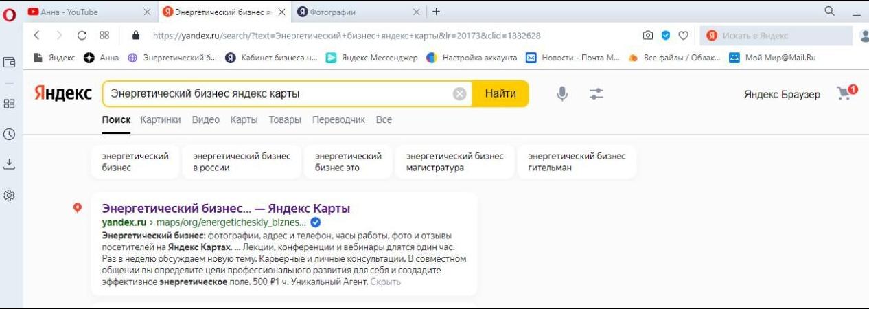Open the Анна bookmark

(101, 58)
